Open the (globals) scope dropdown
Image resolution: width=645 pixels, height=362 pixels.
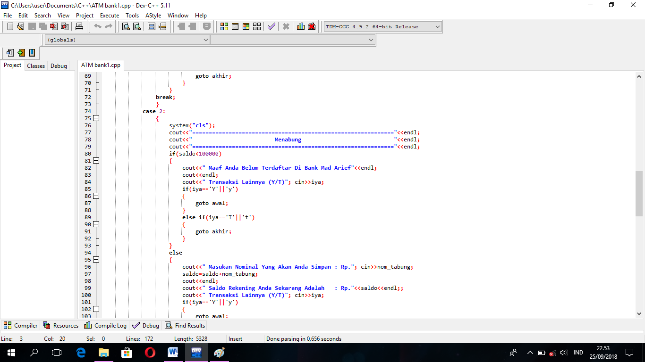[x=206, y=40]
